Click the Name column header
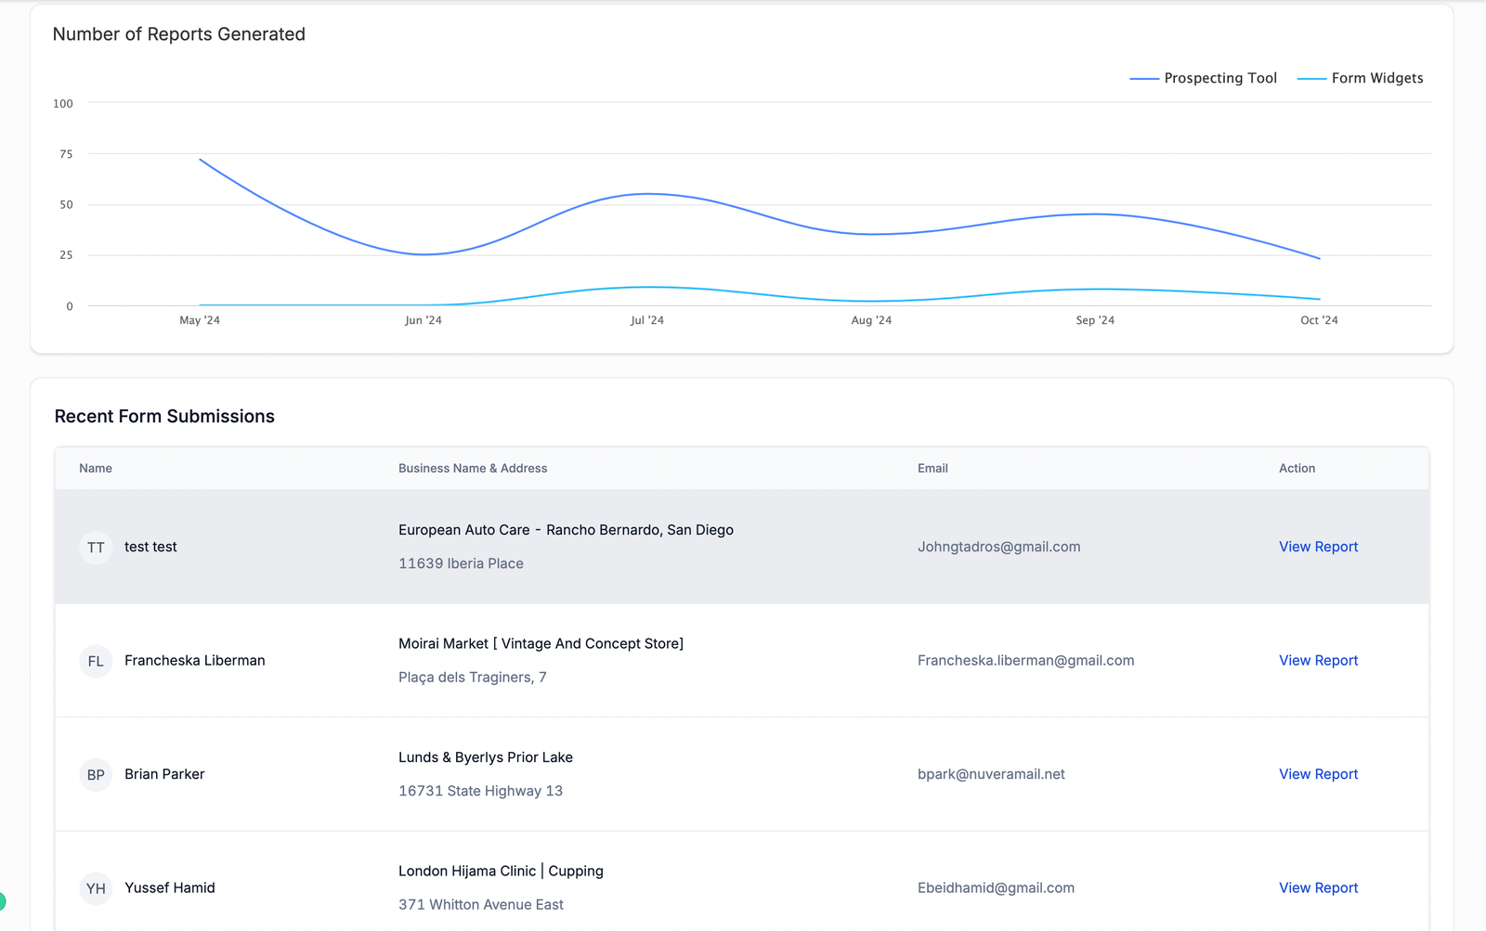This screenshot has width=1486, height=931. tap(96, 469)
